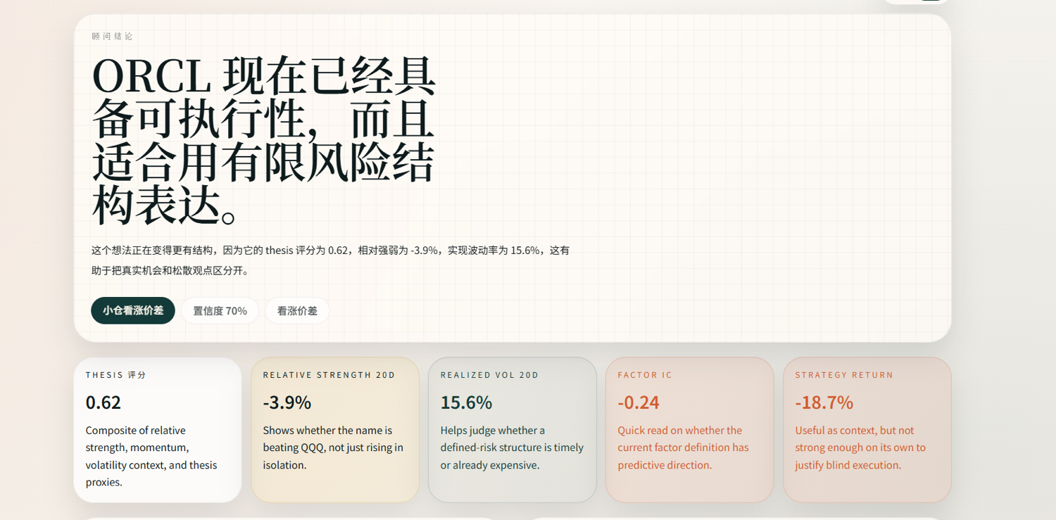Select the -3.9% relative strength value

click(x=287, y=402)
